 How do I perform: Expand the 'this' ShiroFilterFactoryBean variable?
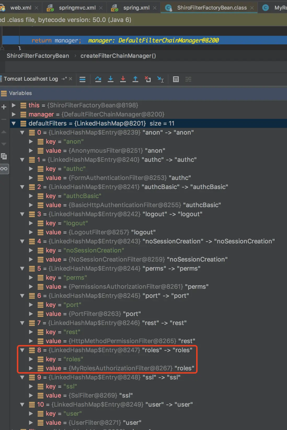pyautogui.click(x=14, y=105)
